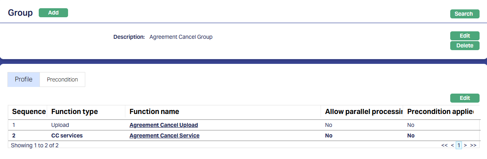Open the Agreement Cancel Service link

pyautogui.click(x=164, y=136)
